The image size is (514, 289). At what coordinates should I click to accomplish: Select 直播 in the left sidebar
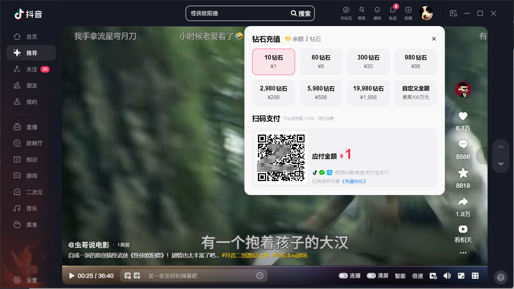31,127
